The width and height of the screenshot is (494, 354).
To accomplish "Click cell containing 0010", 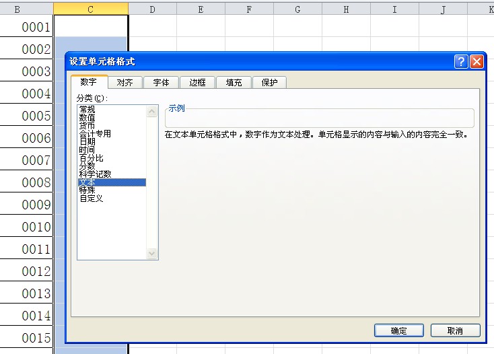I will [x=26, y=226].
